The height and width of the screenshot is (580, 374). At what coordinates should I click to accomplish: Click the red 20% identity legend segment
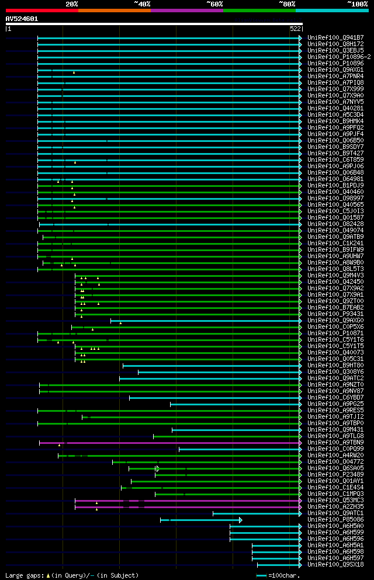pos(42,11)
